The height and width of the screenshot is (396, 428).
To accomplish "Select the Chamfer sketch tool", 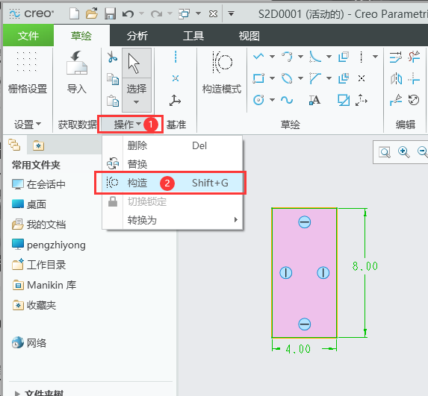I will point(315,78).
